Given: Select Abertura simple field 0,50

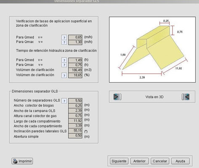Looking at the screenshot, I should (x=75, y=136).
